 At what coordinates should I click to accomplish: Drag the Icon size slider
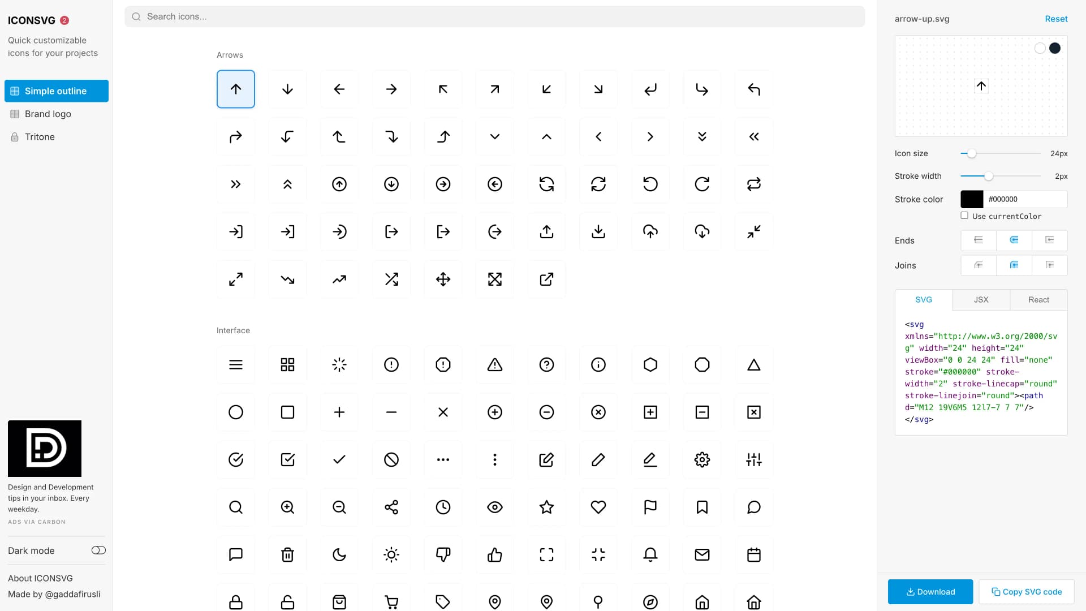(971, 154)
